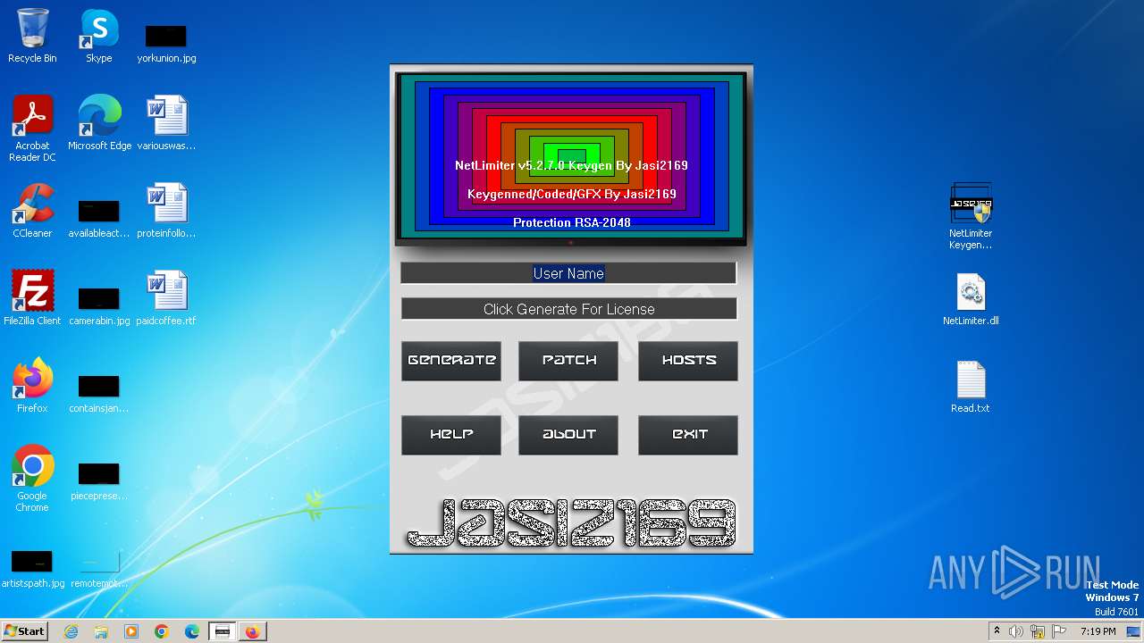The width and height of the screenshot is (1144, 643).
Task: Click the network tray icon
Action: click(x=1038, y=631)
